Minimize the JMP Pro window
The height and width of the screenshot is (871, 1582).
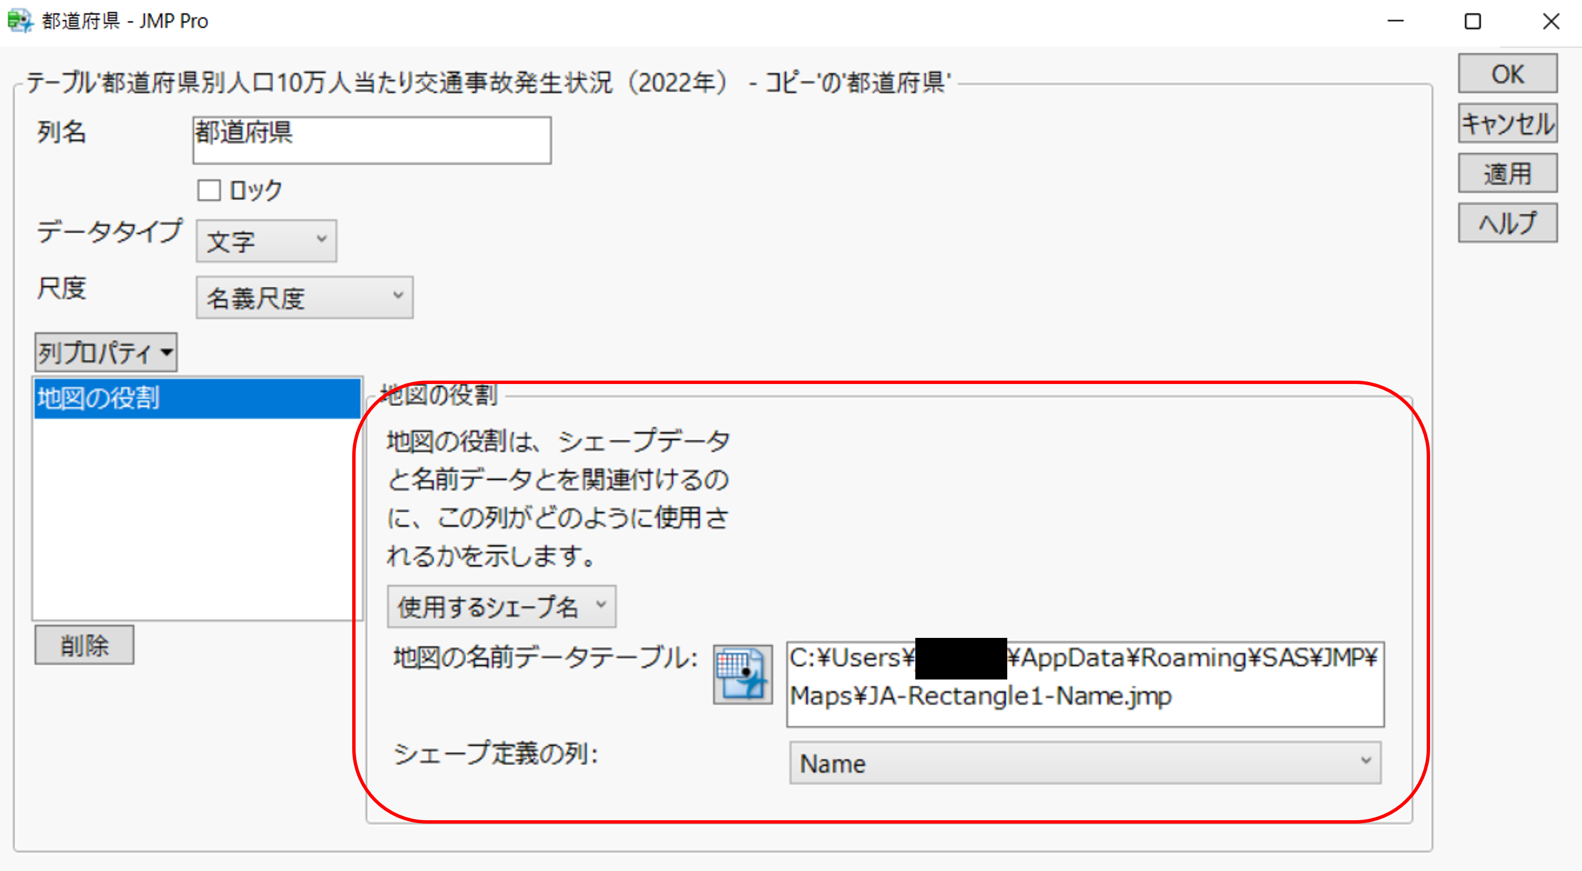coord(1395,21)
